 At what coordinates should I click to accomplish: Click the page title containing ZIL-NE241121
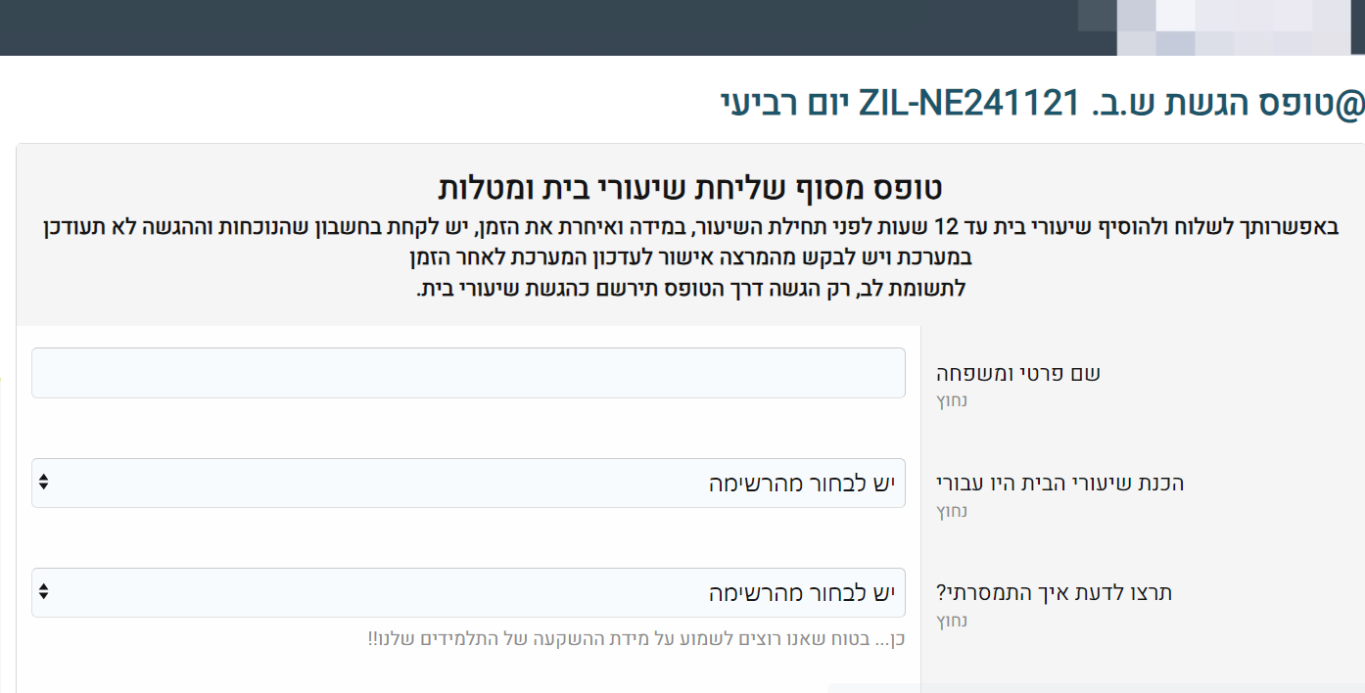1038,102
